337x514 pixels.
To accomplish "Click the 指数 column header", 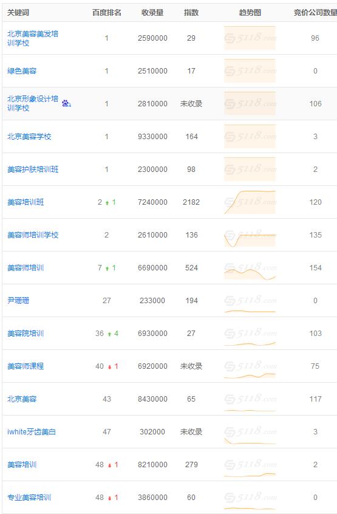I will (191, 13).
